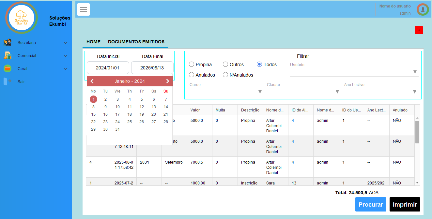The image size is (432, 219).
Task: Click the Soluções Ekumbi logo
Action: point(22,18)
